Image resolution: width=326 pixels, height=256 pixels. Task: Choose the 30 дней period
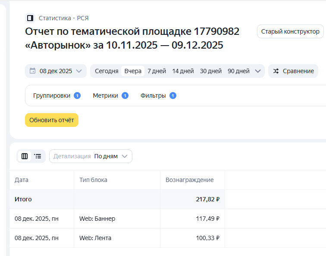211,71
